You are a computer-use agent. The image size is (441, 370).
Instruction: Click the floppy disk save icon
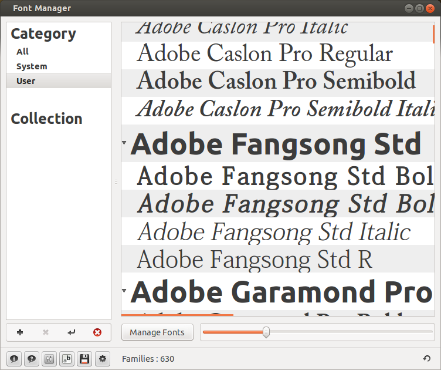pos(84,359)
